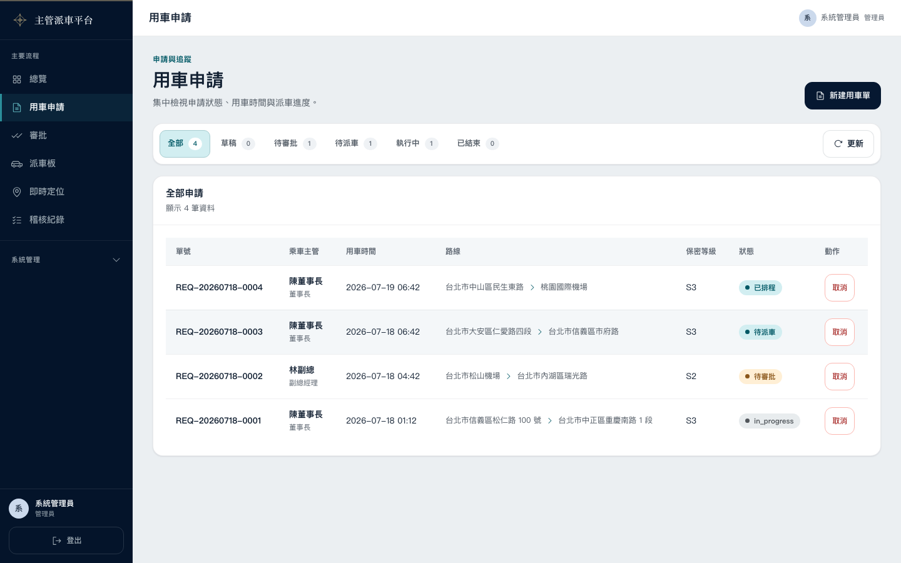
Task: Click the 新建用車單 button
Action: 842,96
